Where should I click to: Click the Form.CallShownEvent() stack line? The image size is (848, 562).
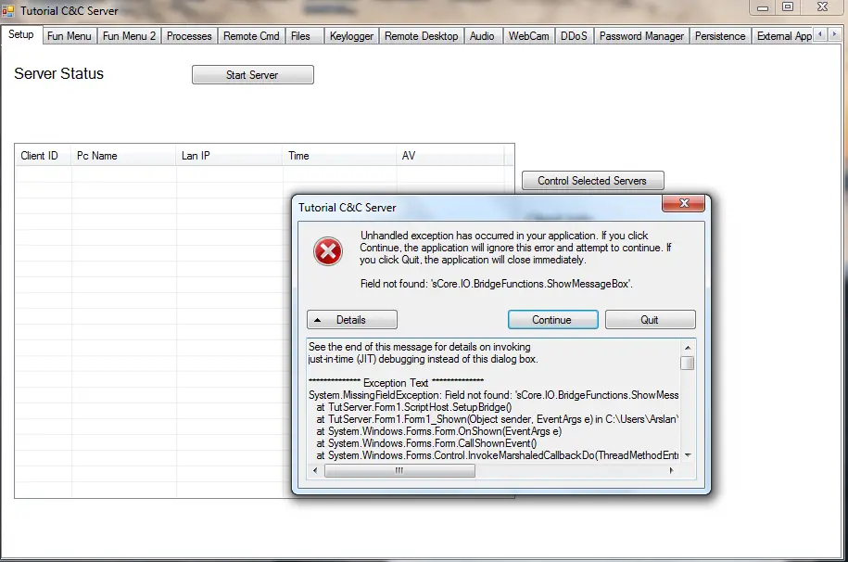(426, 443)
